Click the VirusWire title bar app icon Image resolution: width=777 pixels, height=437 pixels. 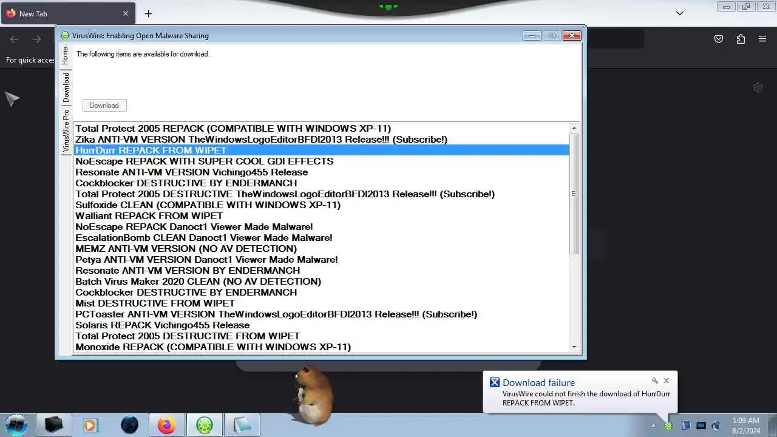point(65,36)
